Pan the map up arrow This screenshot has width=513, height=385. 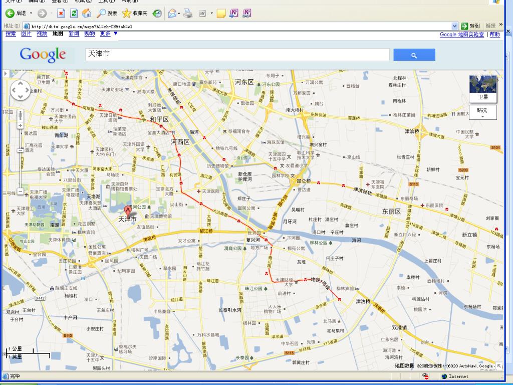(x=20, y=84)
